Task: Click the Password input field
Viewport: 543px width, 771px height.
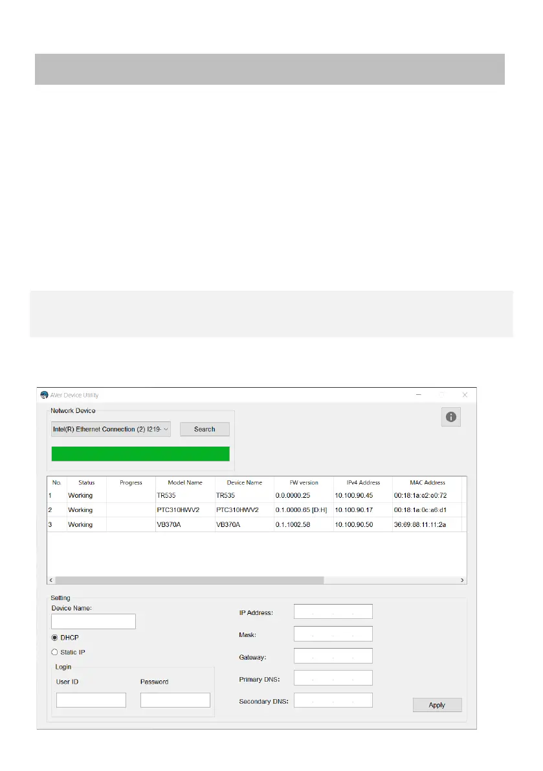Action: [175, 700]
